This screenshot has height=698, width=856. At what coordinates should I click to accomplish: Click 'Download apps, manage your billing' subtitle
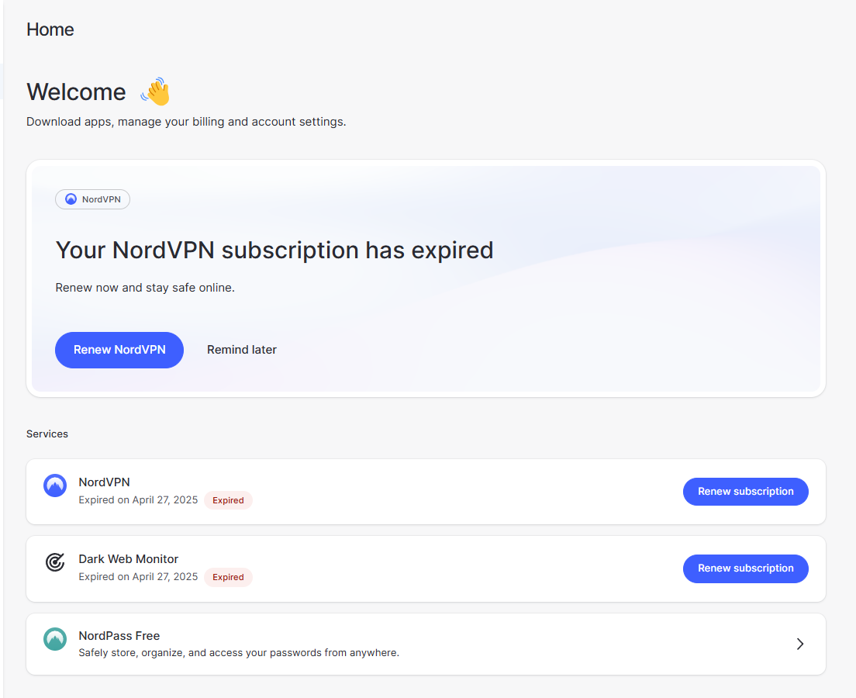pos(186,122)
